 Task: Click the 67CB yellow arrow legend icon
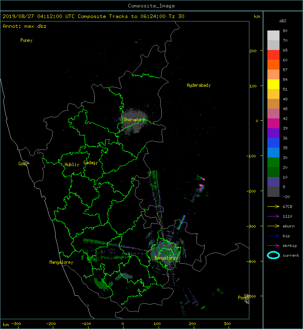click(273, 206)
